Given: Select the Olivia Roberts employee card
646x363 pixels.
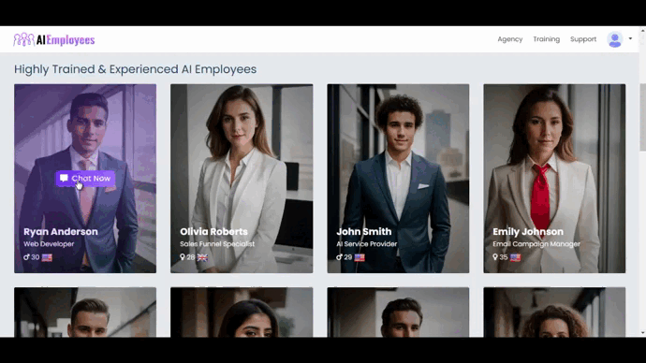Looking at the screenshot, I should tap(242, 179).
